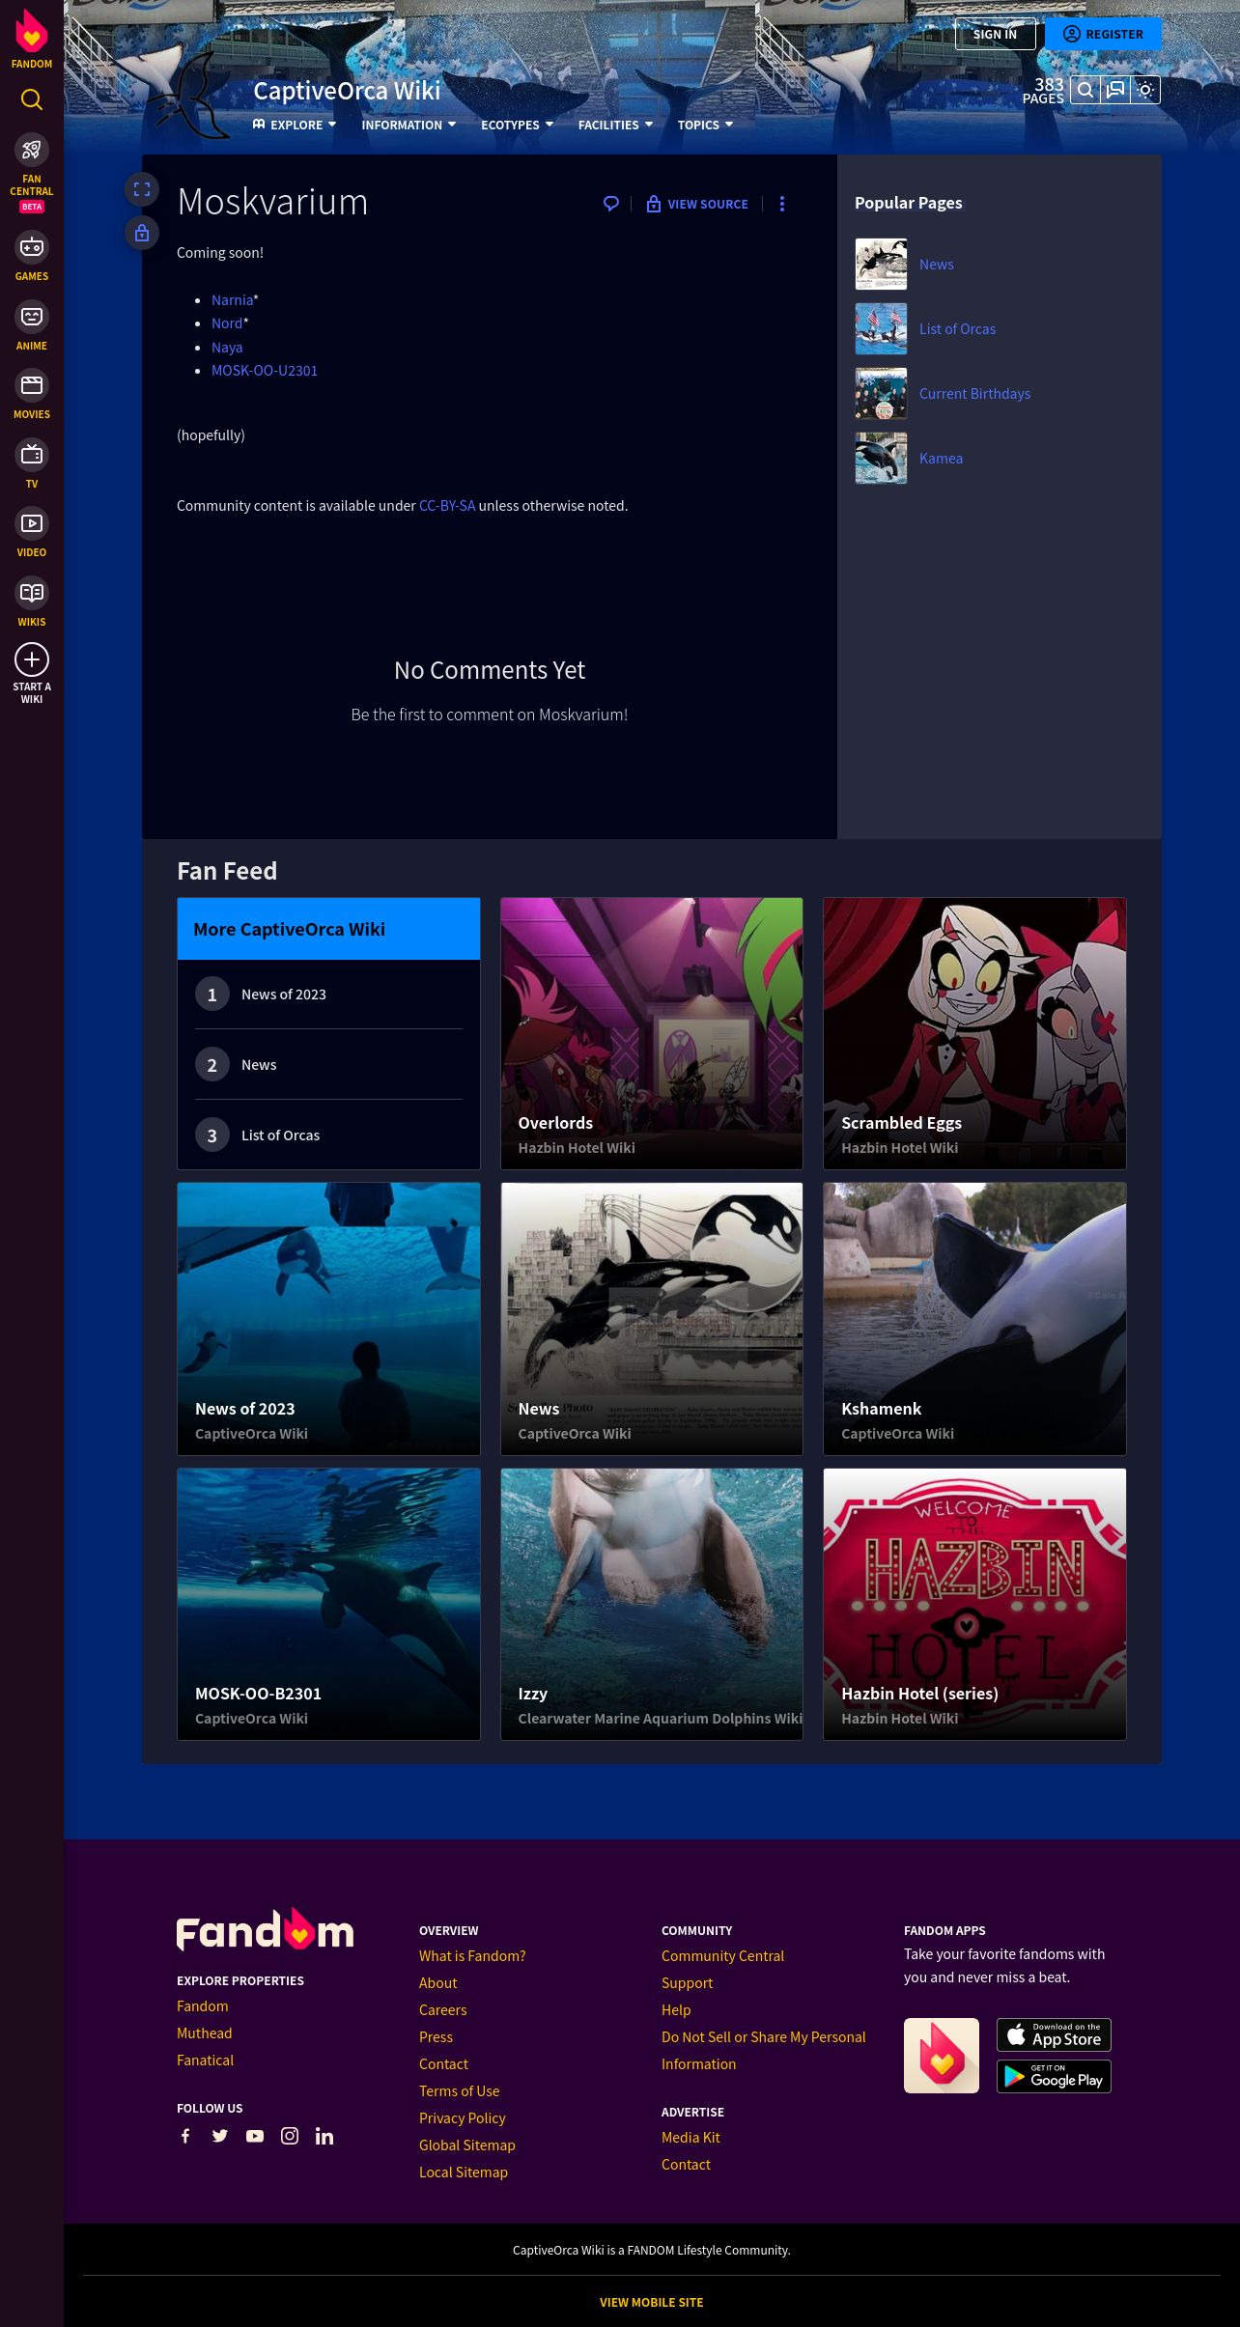Open the sidebar search icon

32,99
